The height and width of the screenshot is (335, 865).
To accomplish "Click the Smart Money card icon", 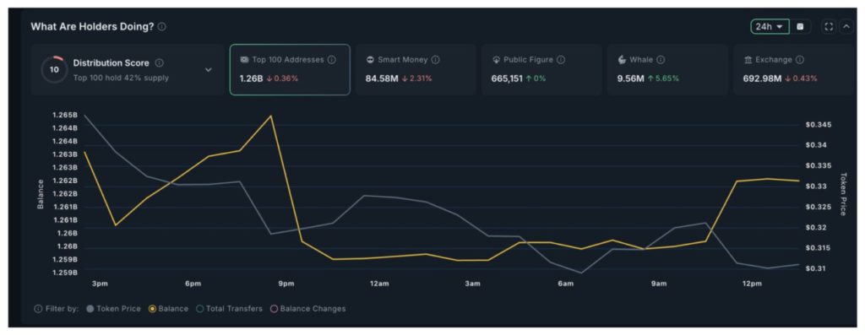I will pos(370,60).
